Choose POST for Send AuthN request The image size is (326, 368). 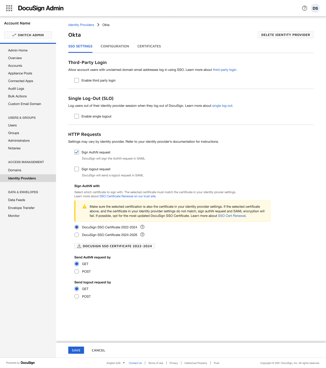coord(77,271)
